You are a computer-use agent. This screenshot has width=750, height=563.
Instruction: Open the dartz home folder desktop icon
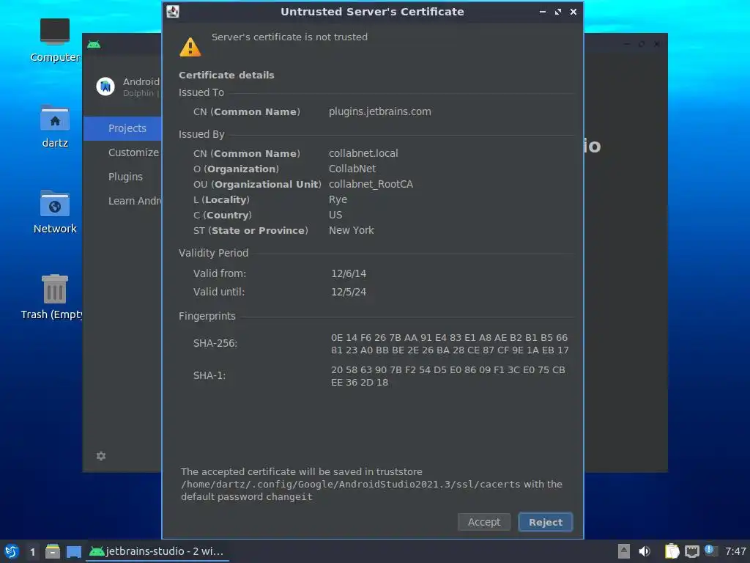(54, 126)
